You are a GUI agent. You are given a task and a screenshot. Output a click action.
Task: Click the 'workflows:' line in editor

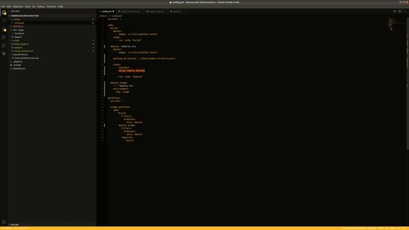pos(114,98)
